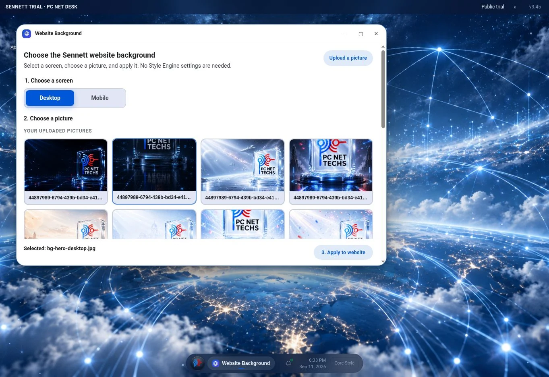Select the Website Background dock button
Screen dimensions: 549x377
(x=241, y=363)
